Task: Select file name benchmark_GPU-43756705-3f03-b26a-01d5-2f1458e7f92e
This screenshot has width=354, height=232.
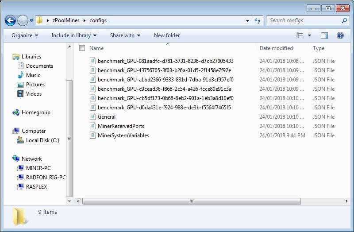Action: tap(164, 70)
